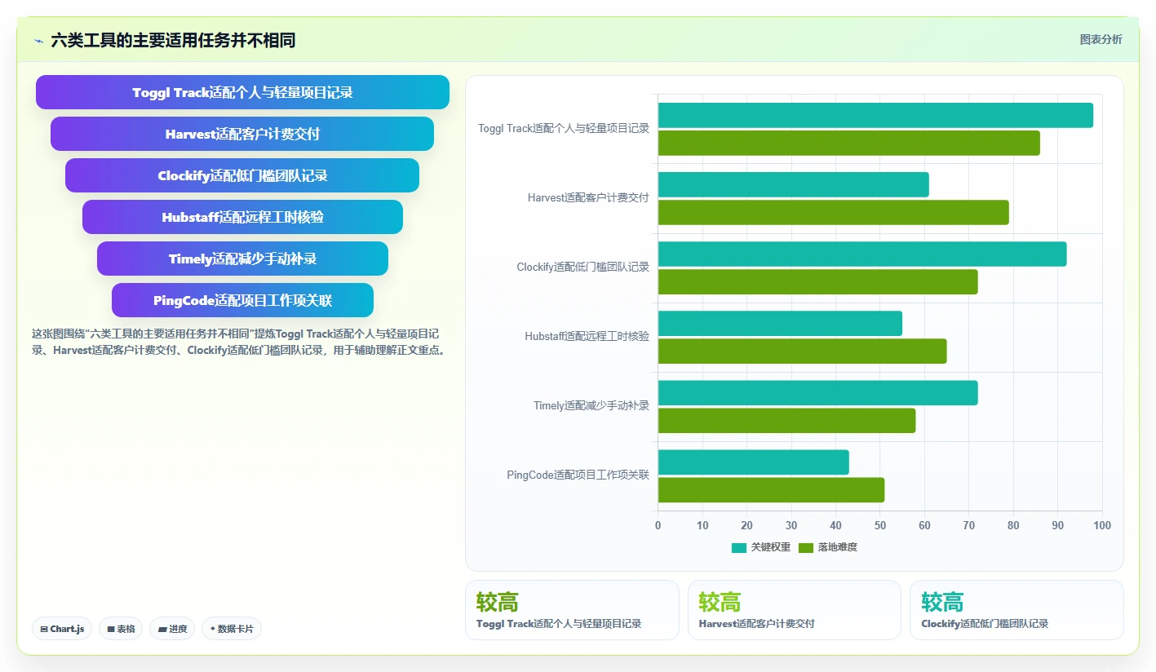Click the chart axis label Harvest适配客户计费交付
This screenshot has height=672, width=1156.
coord(588,197)
